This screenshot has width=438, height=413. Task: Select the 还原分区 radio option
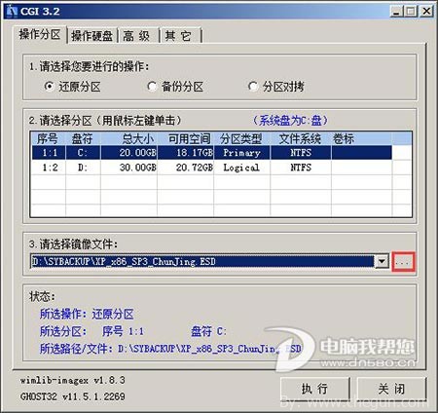pos(72,87)
